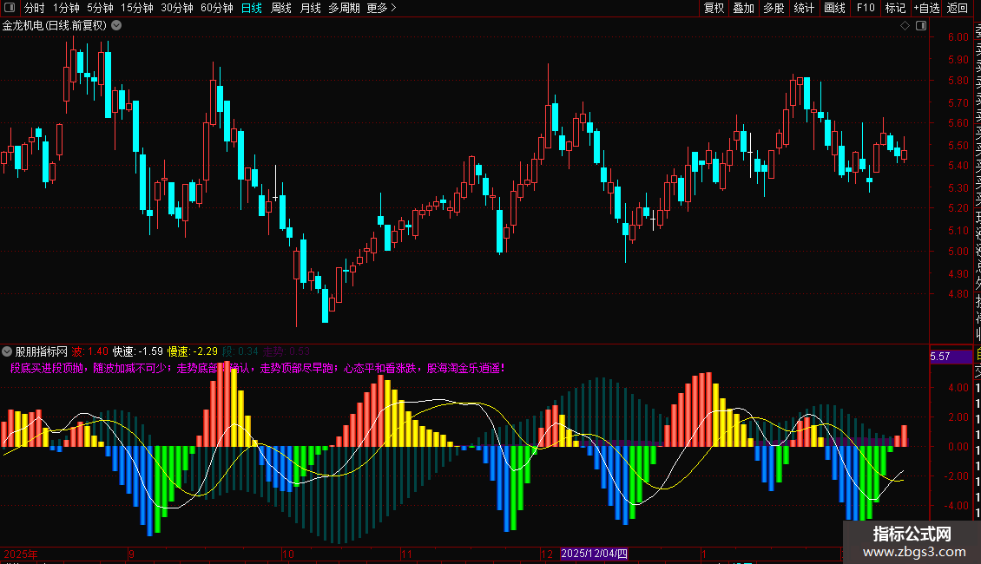Switch to the 周线 weekly tab

(x=281, y=8)
